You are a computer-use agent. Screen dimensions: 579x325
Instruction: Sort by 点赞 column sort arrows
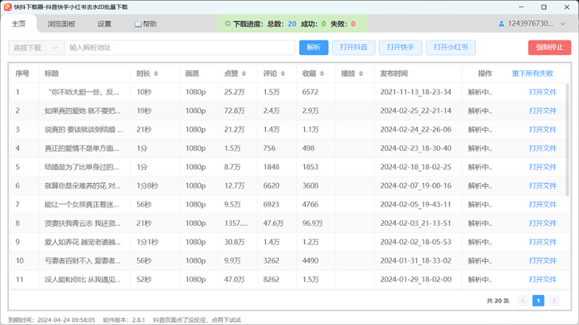[x=245, y=74]
